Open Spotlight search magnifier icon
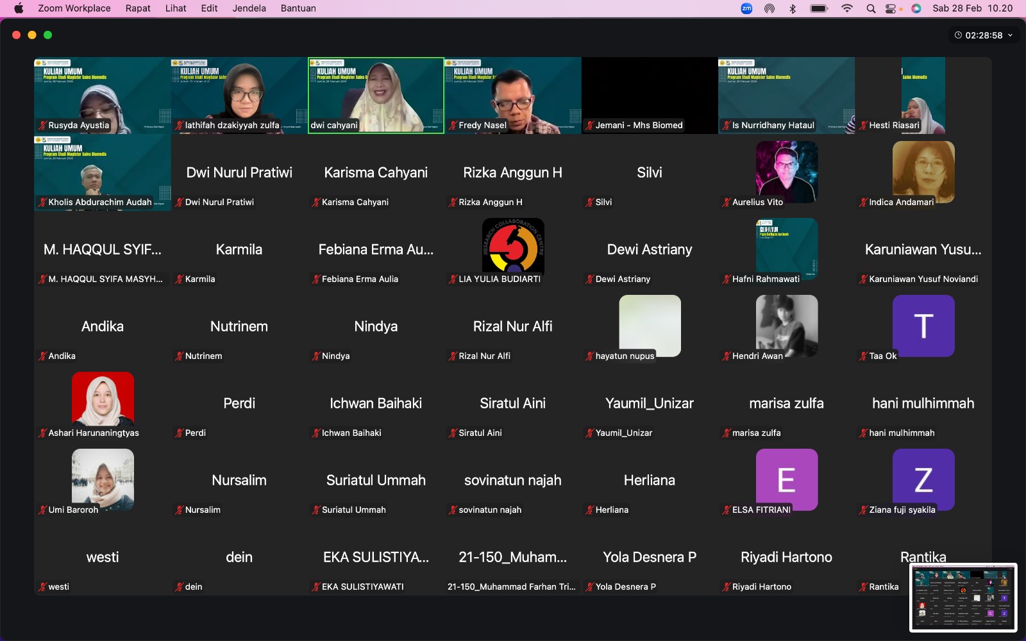Viewport: 1026px width, 641px height. (871, 8)
